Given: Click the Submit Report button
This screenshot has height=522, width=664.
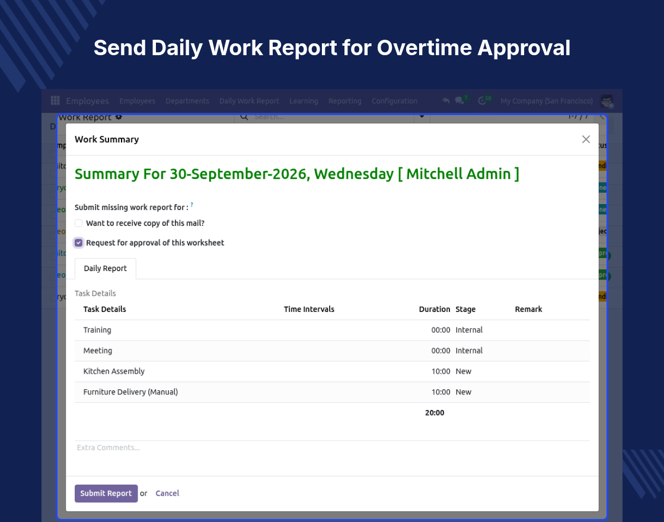Looking at the screenshot, I should tap(106, 494).
